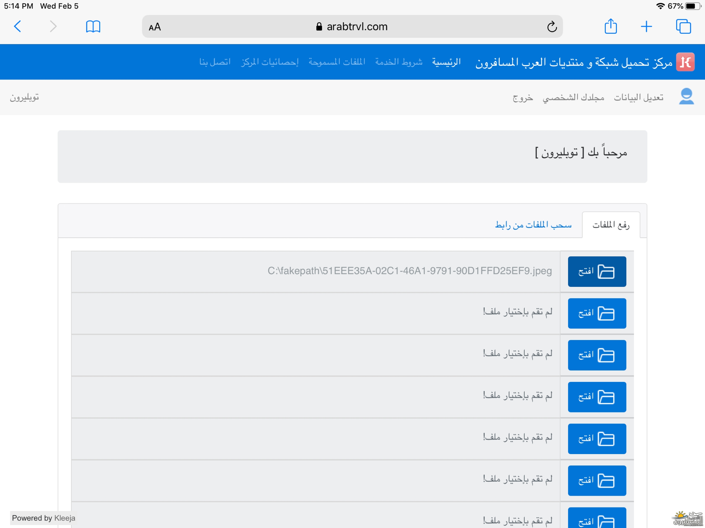Screen dimensions: 705x528
Task: Click the fourth row's لم تقم بإختيار ملف field
Action: (x=315, y=397)
